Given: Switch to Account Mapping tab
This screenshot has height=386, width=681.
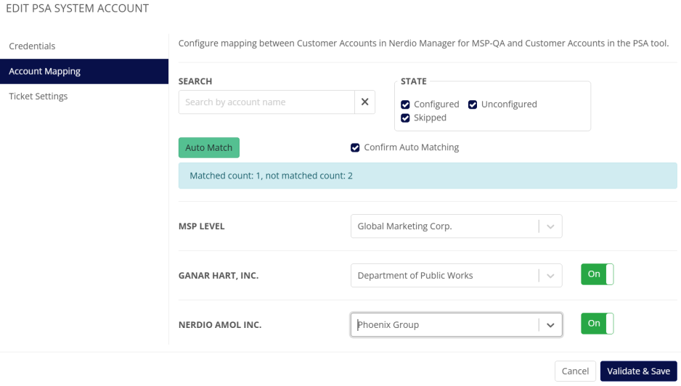Looking at the screenshot, I should pos(44,72).
